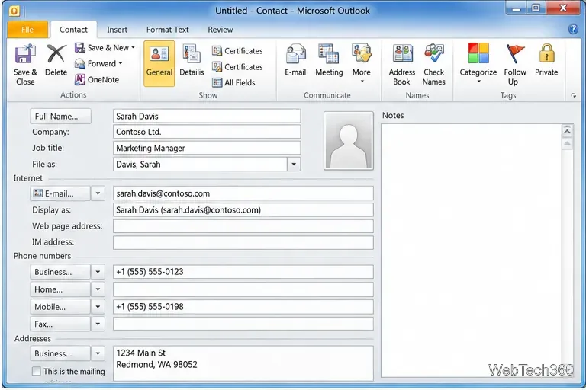Image resolution: width=586 pixels, height=390 pixels.
Task: Click the Save & Close icon
Action: [x=25, y=55]
